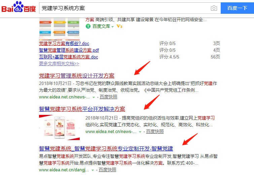254x175 pixels.
Task: Open 互联网+基层党建系统方案.doc link
Action: point(69,57)
